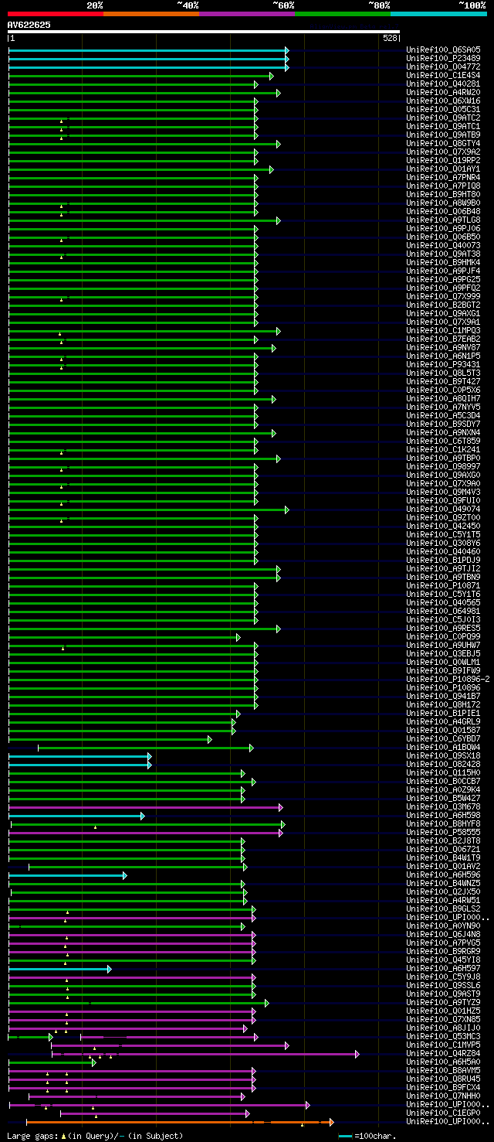Select the UniRef100_C6T859 label
This screenshot has width=494, height=1142.
click(x=443, y=441)
